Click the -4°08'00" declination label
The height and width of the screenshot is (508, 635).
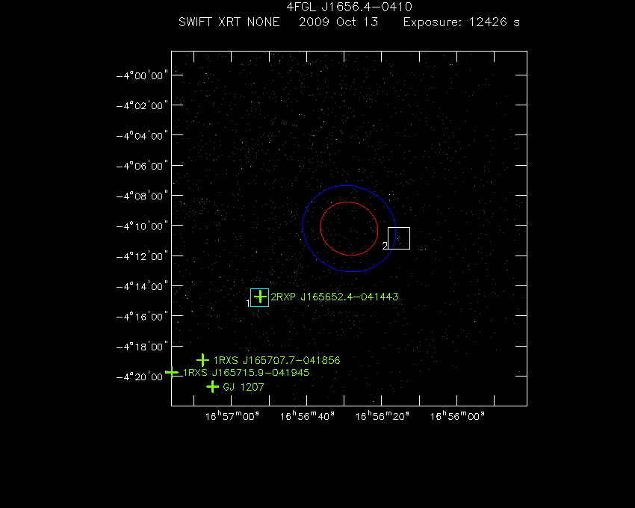142,196
